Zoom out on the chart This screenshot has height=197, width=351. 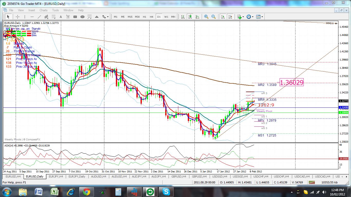point(213,17)
